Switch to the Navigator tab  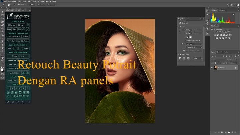pyautogui.click(x=222, y=10)
